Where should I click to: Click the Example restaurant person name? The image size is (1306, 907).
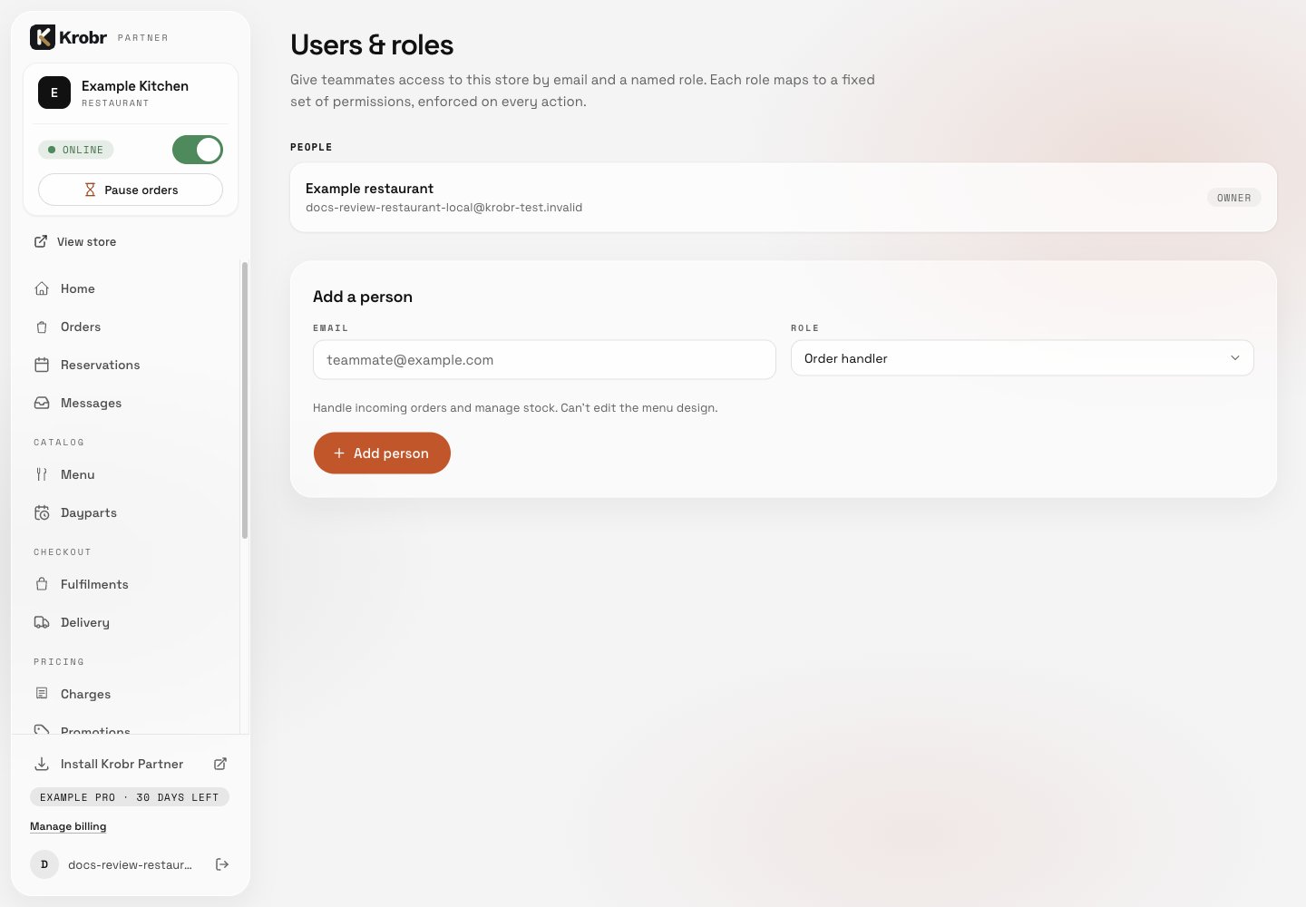(369, 189)
